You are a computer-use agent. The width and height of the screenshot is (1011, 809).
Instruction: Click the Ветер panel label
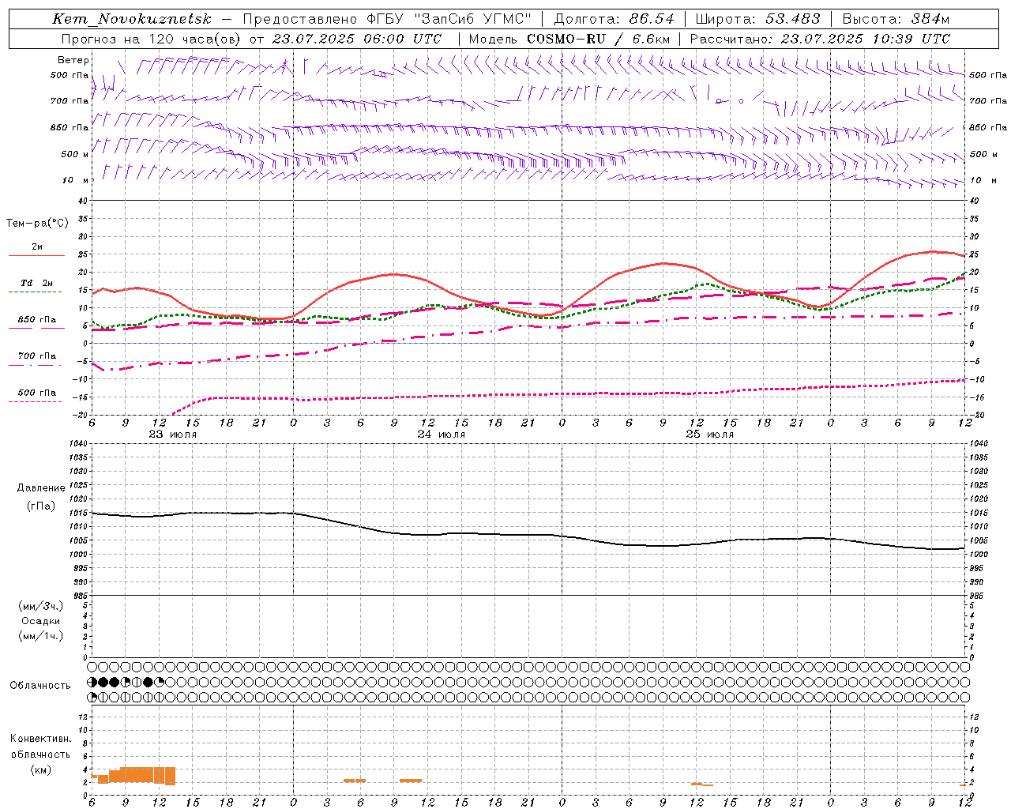coord(73,60)
